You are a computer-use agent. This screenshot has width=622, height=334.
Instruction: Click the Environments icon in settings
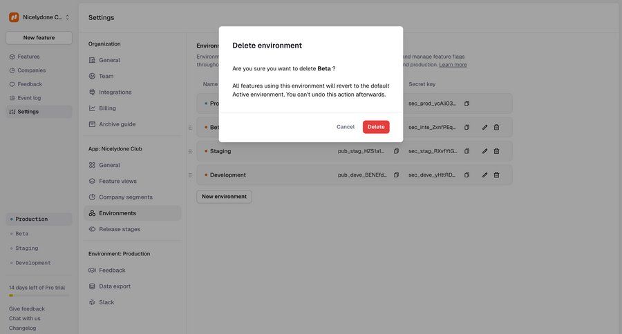pyautogui.click(x=92, y=213)
